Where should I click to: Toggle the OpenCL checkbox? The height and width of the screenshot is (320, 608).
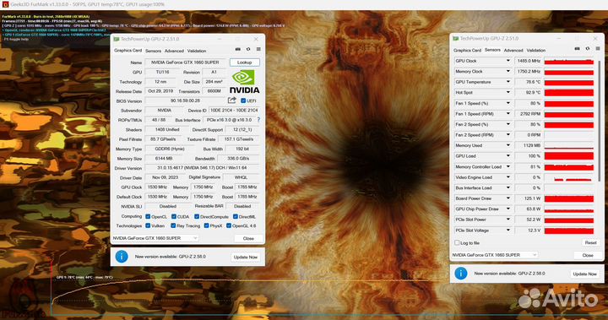(148, 216)
